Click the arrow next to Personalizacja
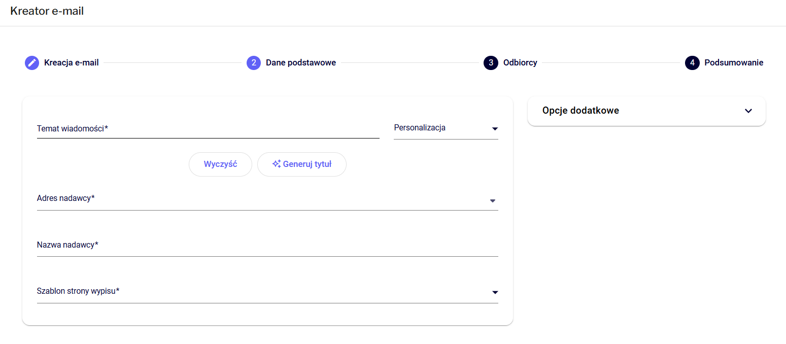Image resolution: width=786 pixels, height=344 pixels. point(495,129)
